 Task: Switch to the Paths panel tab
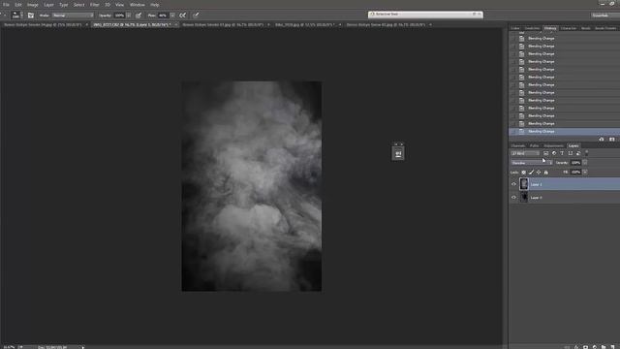[534, 145]
